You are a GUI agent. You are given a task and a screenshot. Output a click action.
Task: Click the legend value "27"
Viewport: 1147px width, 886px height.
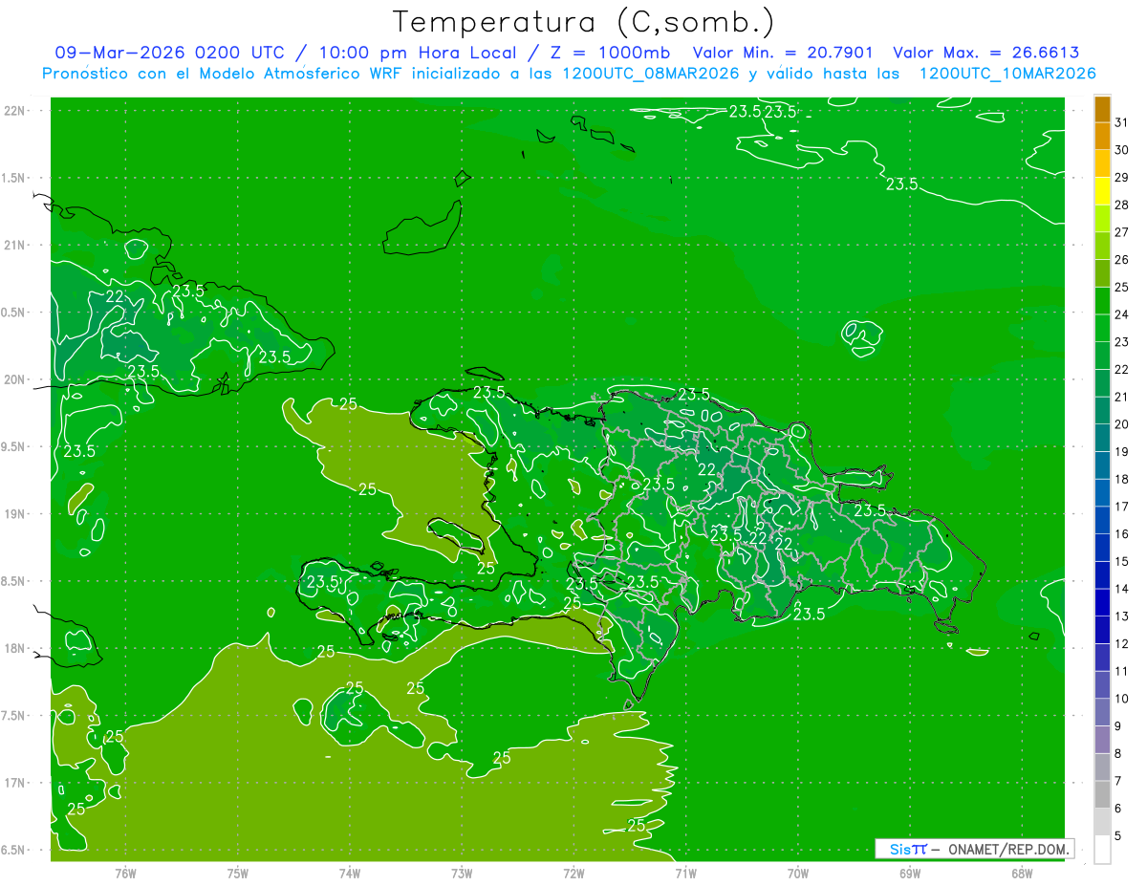(x=1122, y=232)
